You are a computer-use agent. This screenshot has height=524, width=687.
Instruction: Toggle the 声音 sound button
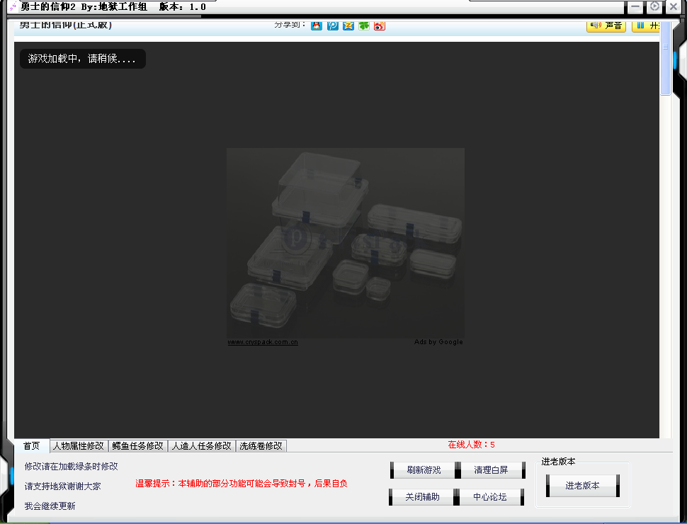click(606, 25)
